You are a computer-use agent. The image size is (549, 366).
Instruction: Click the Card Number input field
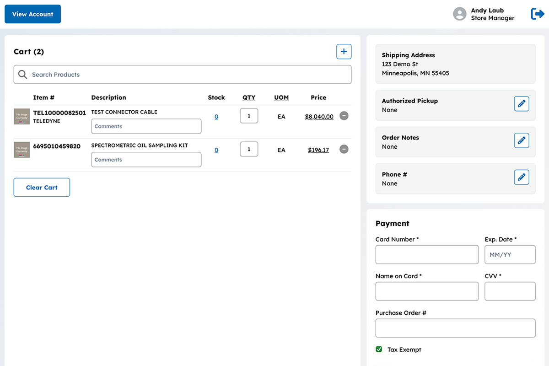click(x=427, y=254)
